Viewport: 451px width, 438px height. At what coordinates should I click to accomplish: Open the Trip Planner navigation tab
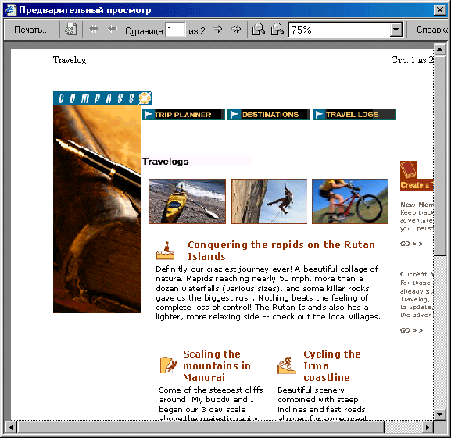[x=184, y=115]
